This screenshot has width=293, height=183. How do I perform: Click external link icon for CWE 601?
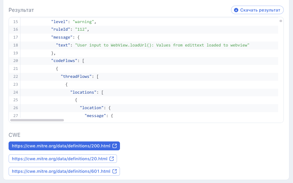pyautogui.click(x=114, y=171)
